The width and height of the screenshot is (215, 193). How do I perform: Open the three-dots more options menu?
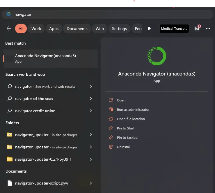click(x=208, y=29)
